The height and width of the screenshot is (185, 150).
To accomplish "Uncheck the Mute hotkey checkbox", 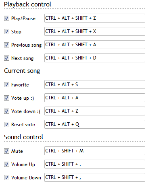I will point(6,151).
